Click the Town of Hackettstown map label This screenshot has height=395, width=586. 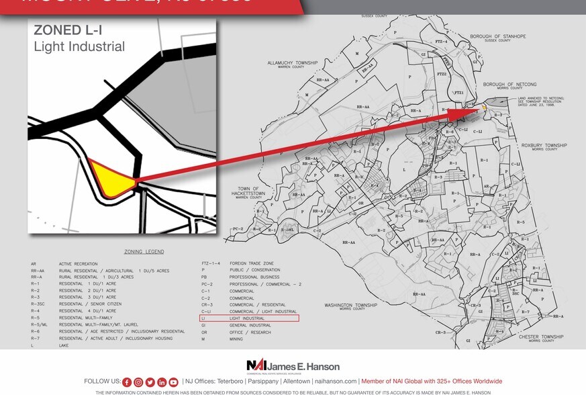point(248,191)
